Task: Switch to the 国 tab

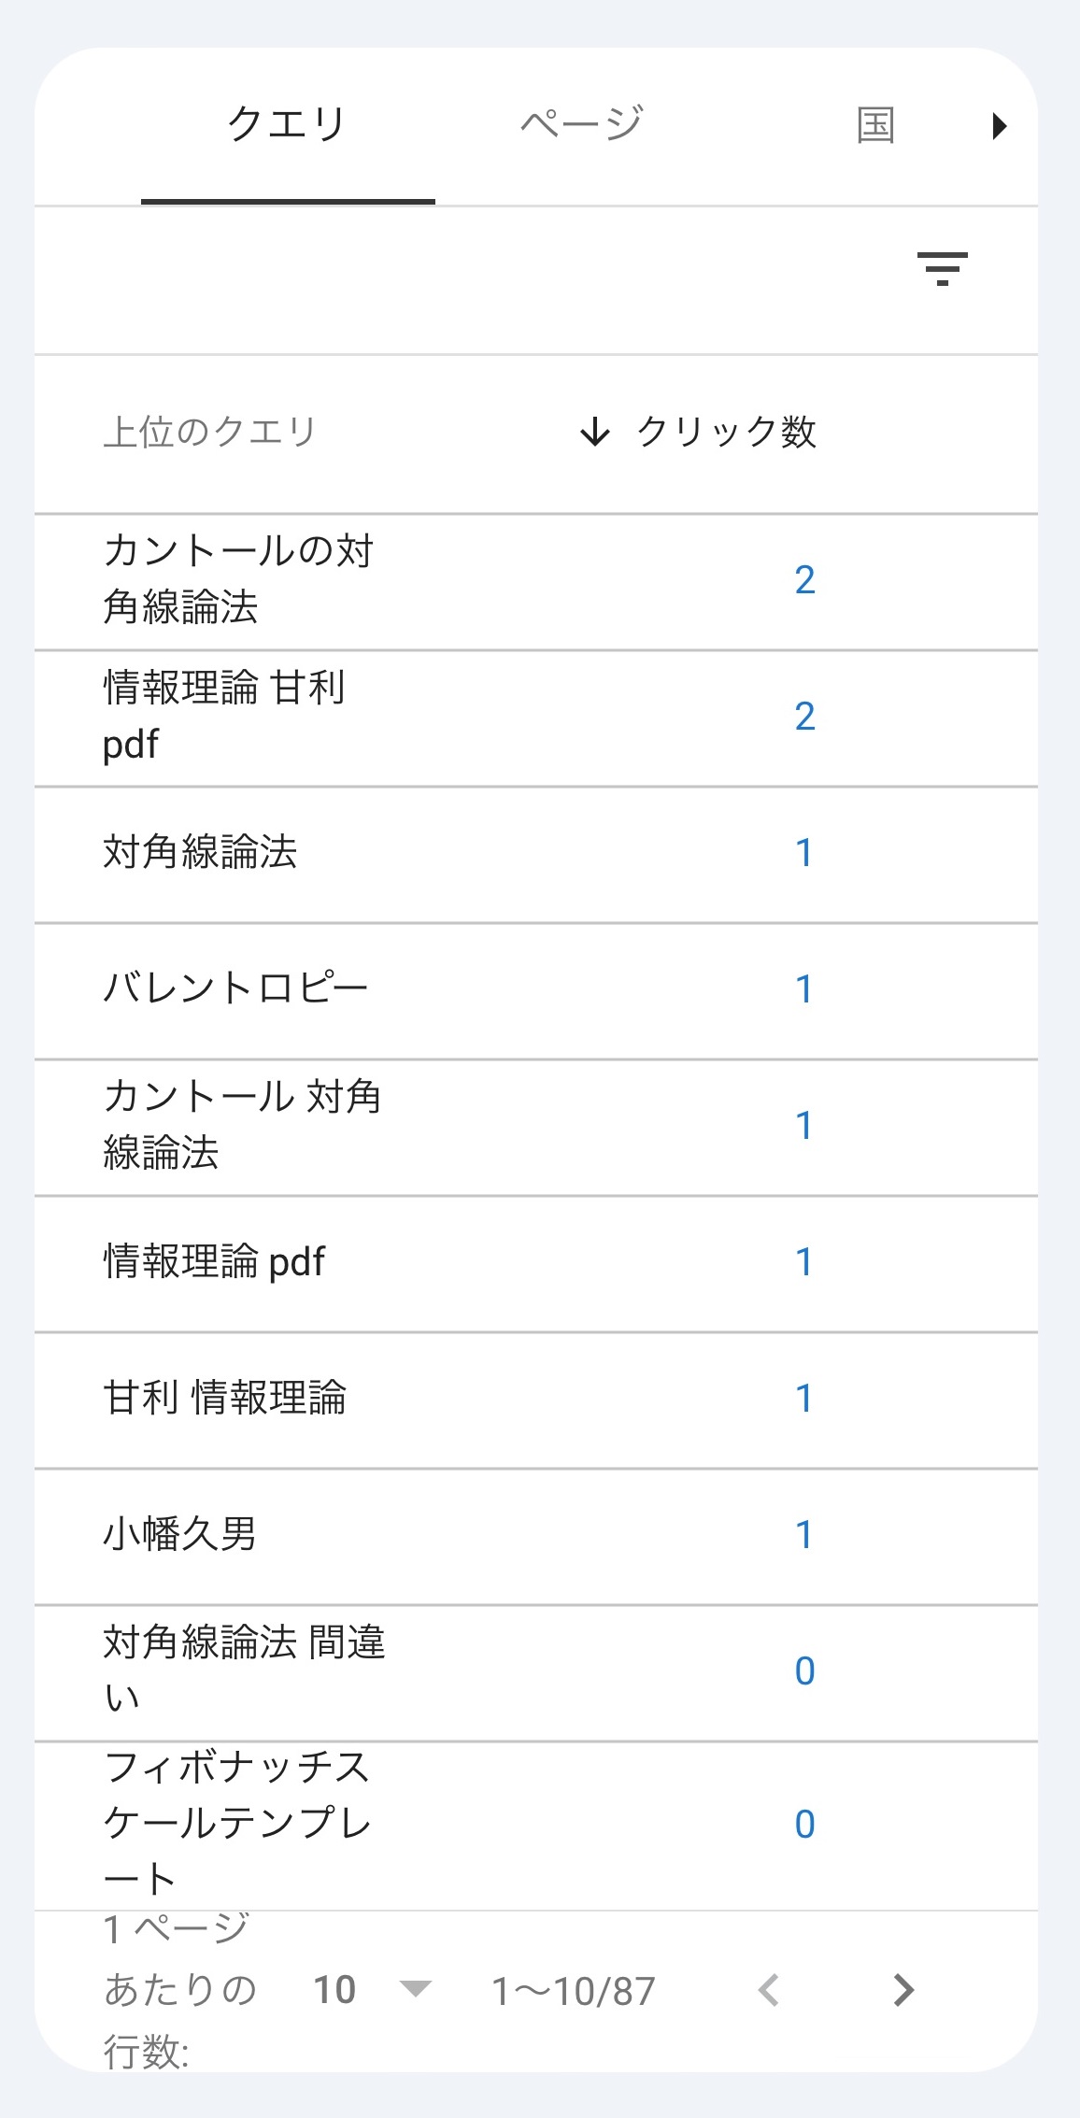Action: tap(875, 125)
